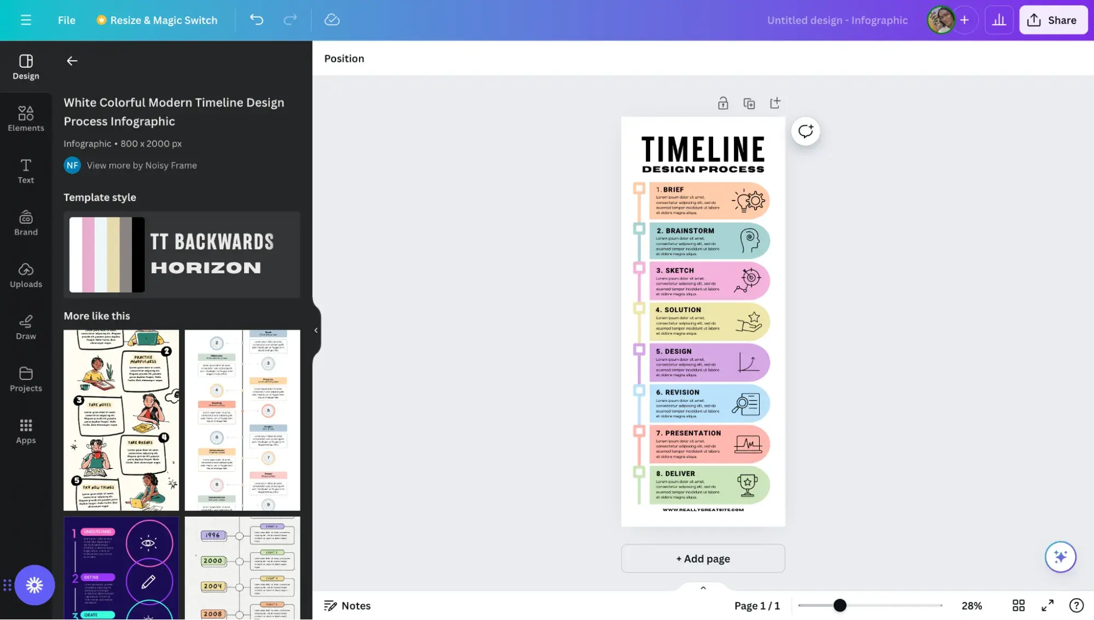This screenshot has width=1094, height=620.
Task: Click the Brand panel in left sidebar
Action: click(x=26, y=222)
